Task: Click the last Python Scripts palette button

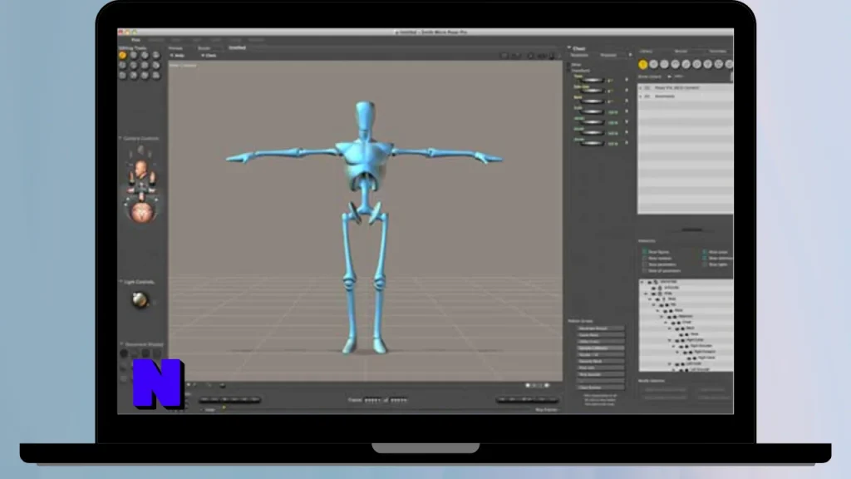Action: tap(600, 388)
